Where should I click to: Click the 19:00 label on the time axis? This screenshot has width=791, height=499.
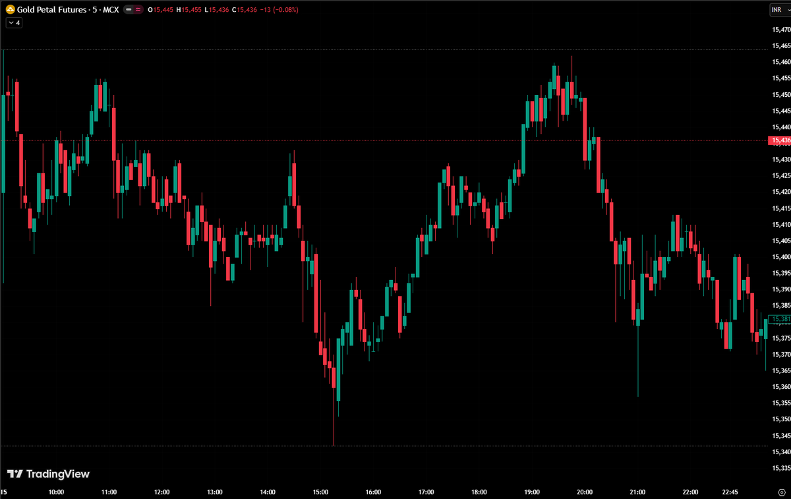(x=532, y=492)
